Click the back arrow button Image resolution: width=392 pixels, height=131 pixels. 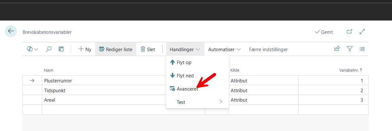pos(11,31)
